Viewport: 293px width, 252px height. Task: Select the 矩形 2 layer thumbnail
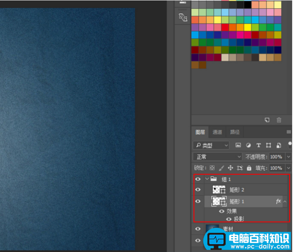coord(219,190)
